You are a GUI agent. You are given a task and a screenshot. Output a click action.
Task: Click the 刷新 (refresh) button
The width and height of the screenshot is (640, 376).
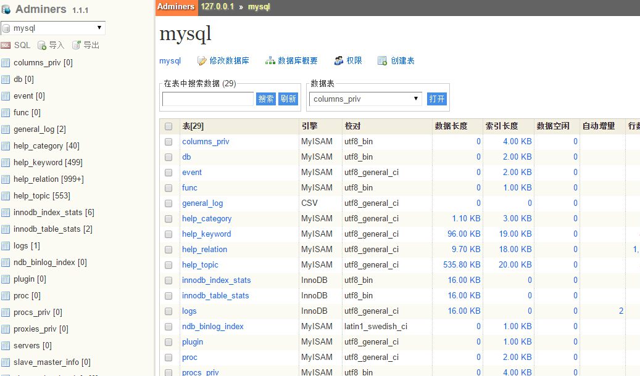point(288,99)
